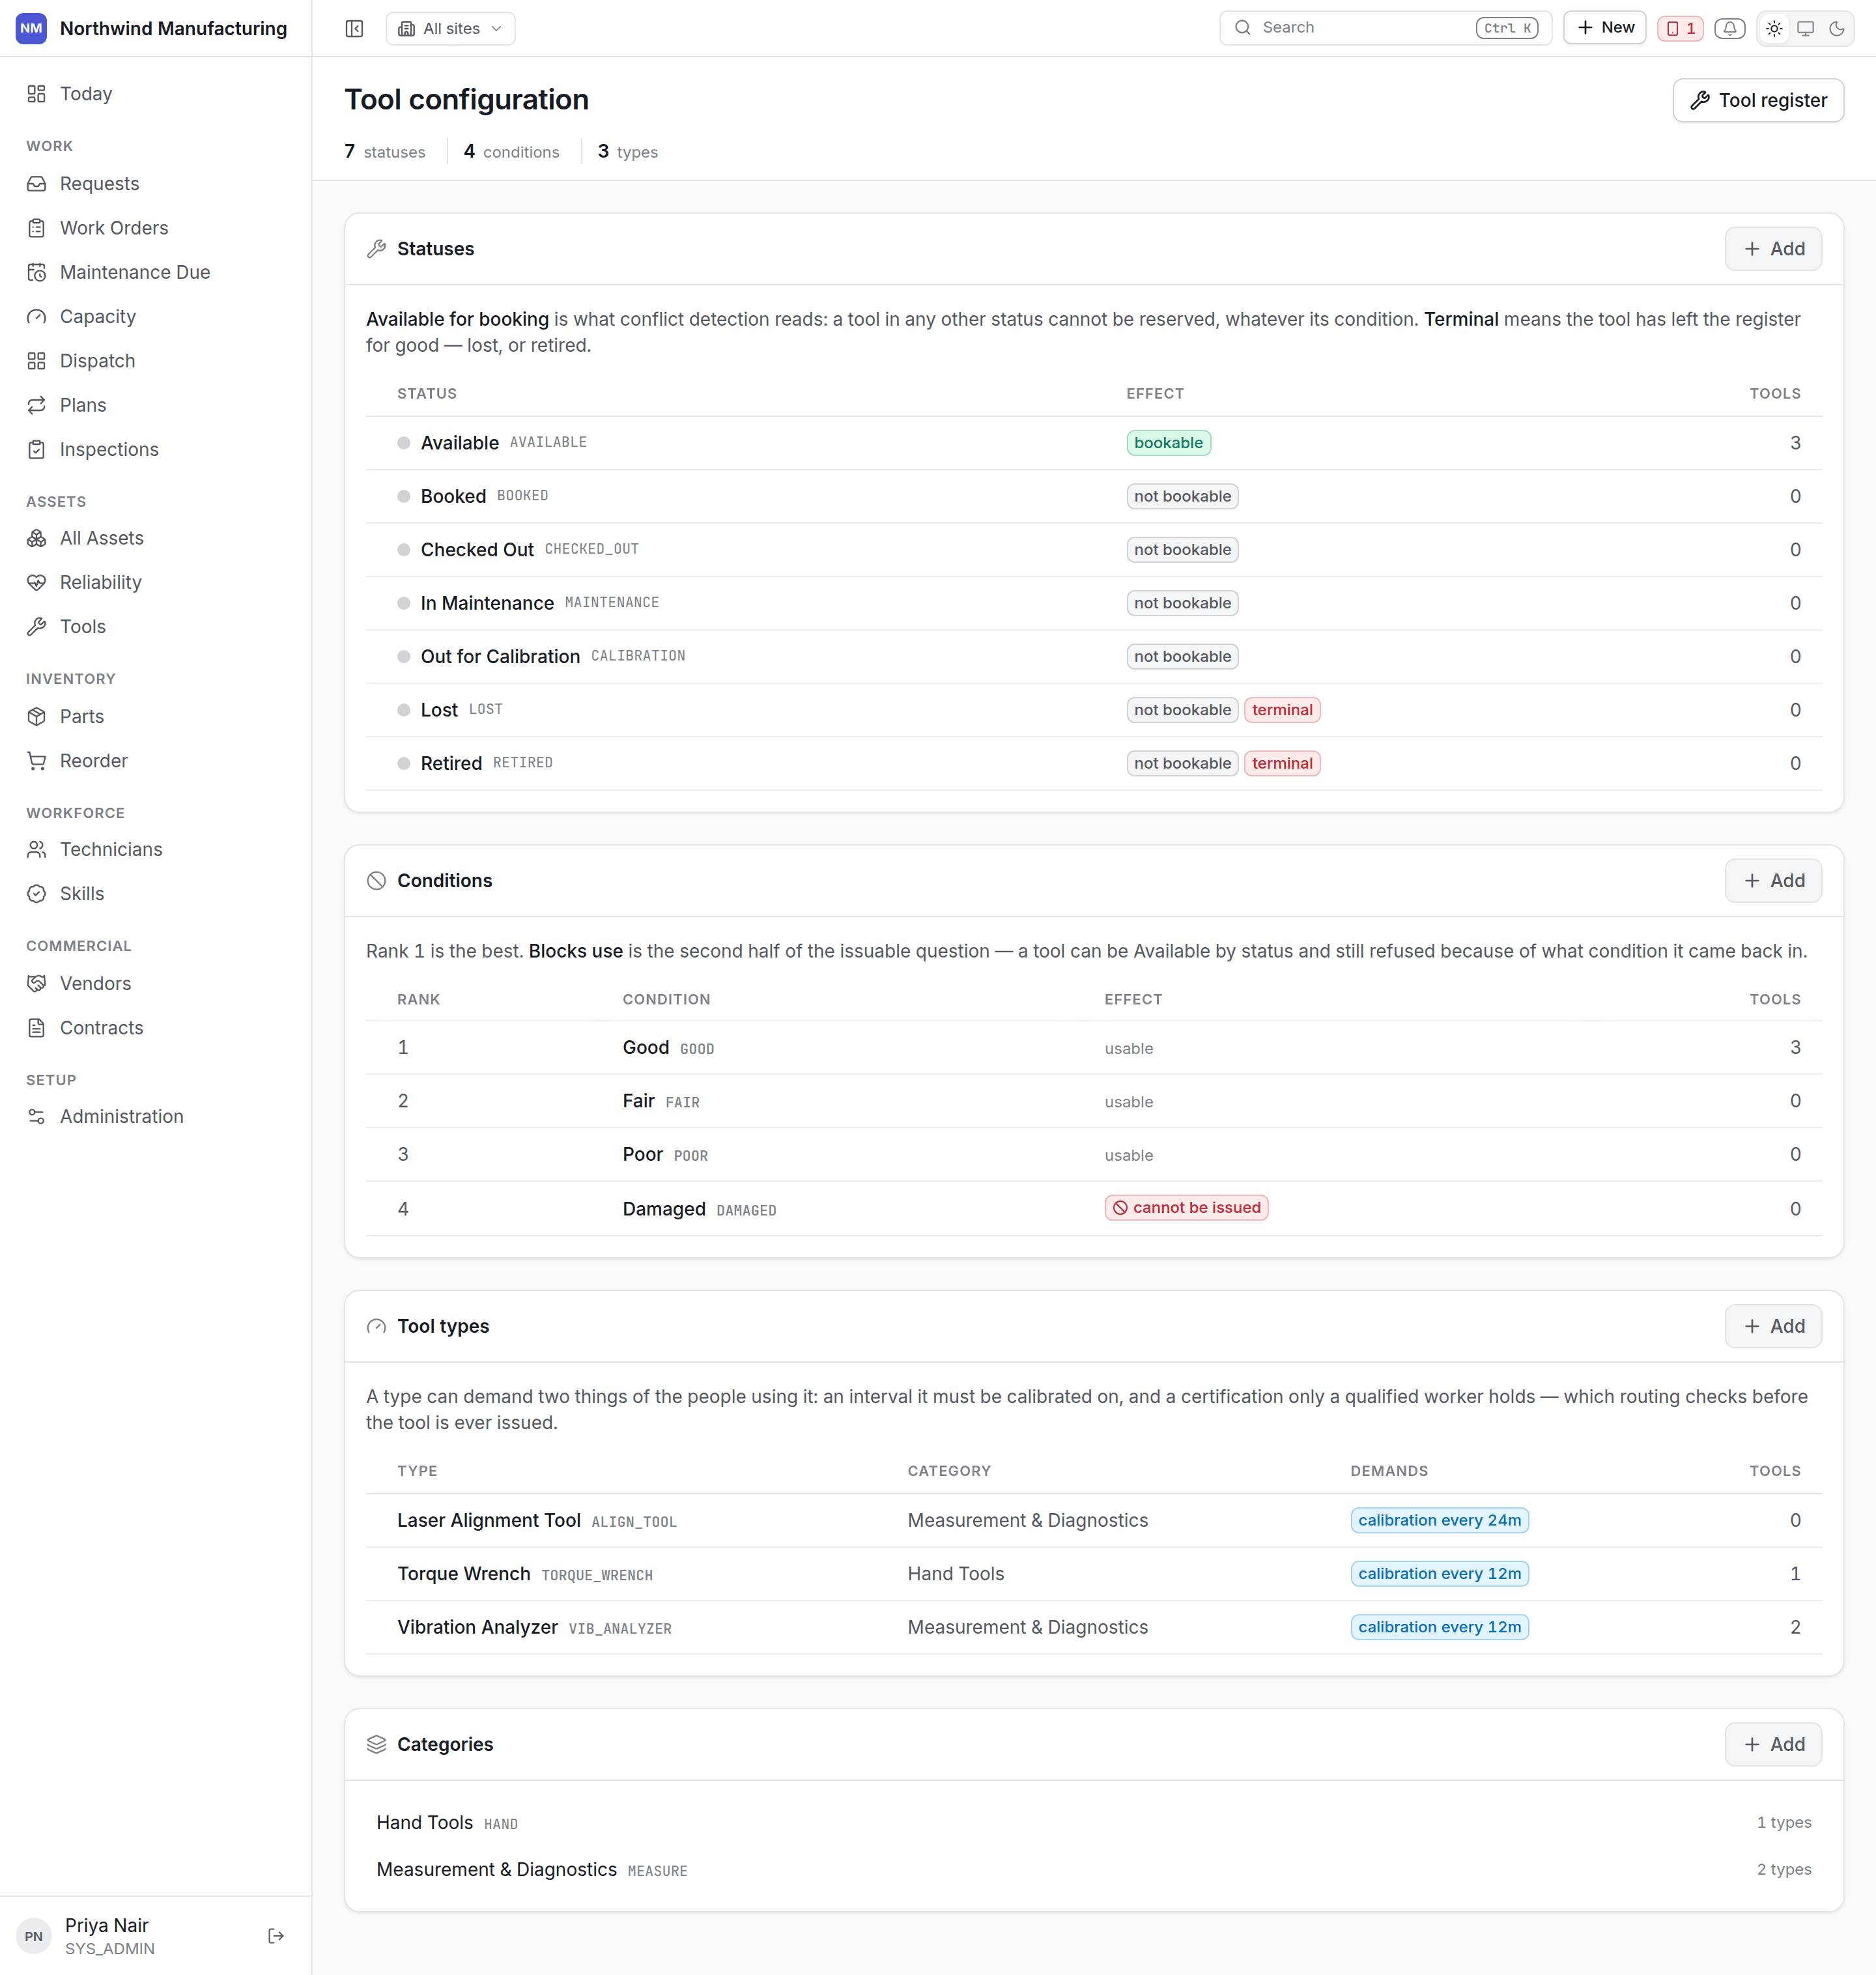The image size is (1876, 1975).
Task: Select the Out for Calibration status
Action: coord(500,657)
